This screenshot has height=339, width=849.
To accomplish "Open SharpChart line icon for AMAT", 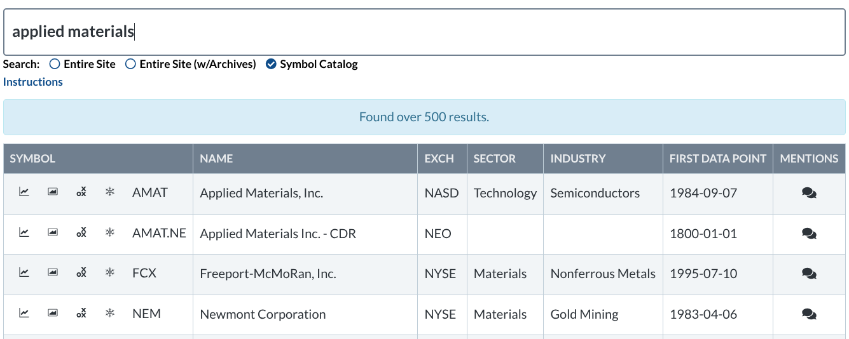I will click(x=24, y=192).
